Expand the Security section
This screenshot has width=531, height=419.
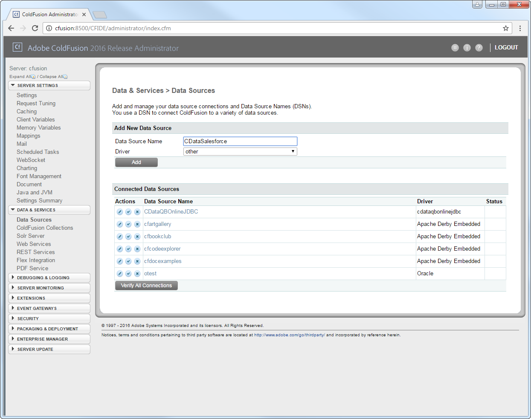tap(49, 319)
